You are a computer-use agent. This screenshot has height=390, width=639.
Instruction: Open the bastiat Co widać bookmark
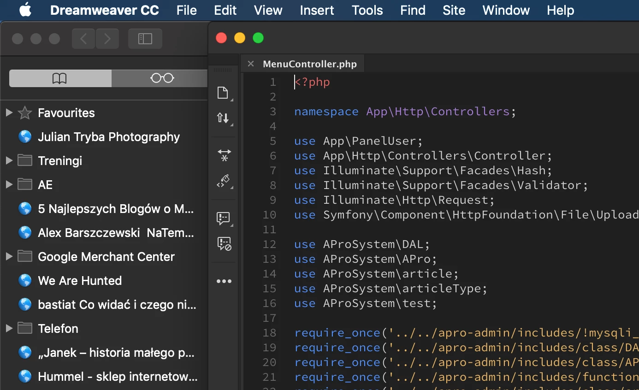[x=117, y=305]
